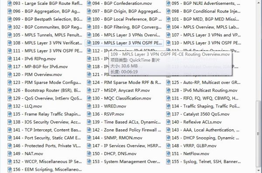This screenshot has height=173, width=262.
Task: Select file 144 - SNMP, RMON.mov
Action: (115, 138)
